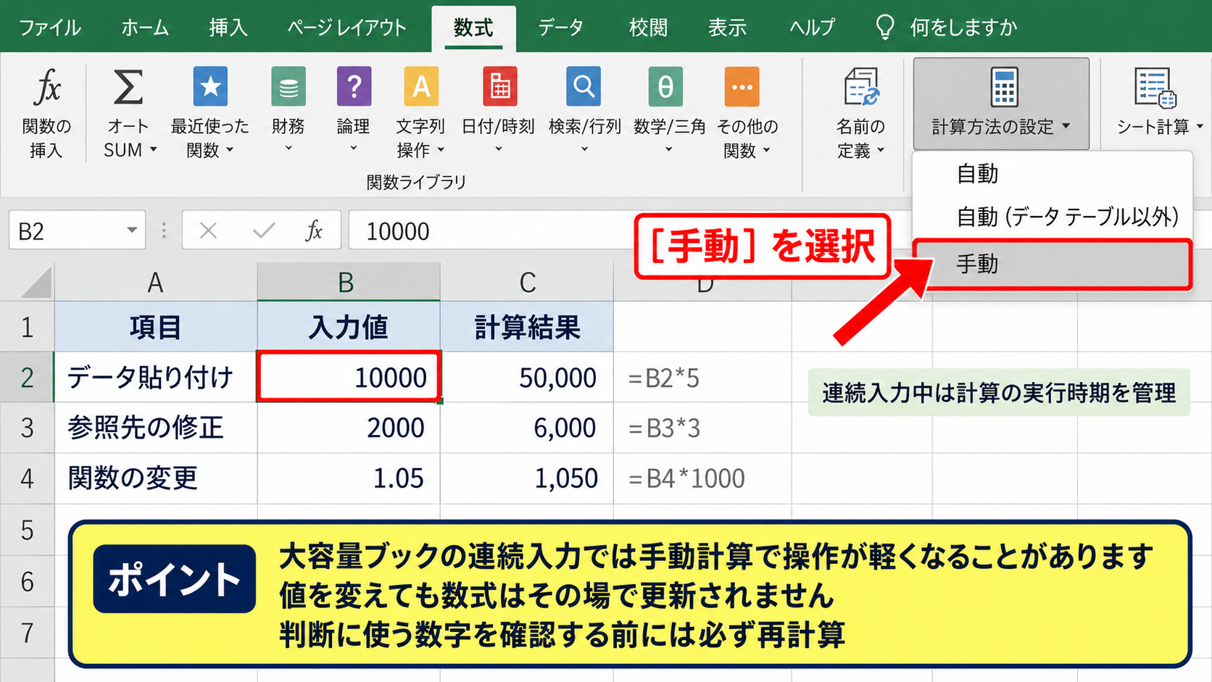Click the formula bar fx insert-function icon
Image resolution: width=1212 pixels, height=682 pixels.
point(314,230)
